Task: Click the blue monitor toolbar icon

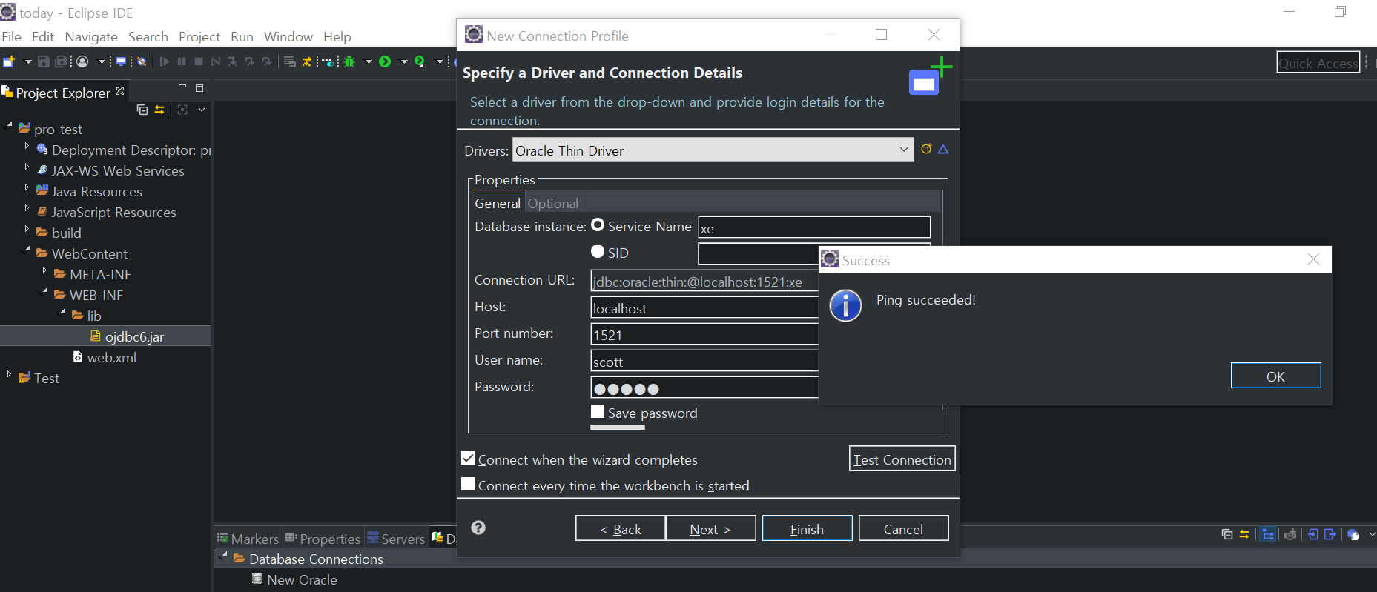Action: pyautogui.click(x=120, y=62)
